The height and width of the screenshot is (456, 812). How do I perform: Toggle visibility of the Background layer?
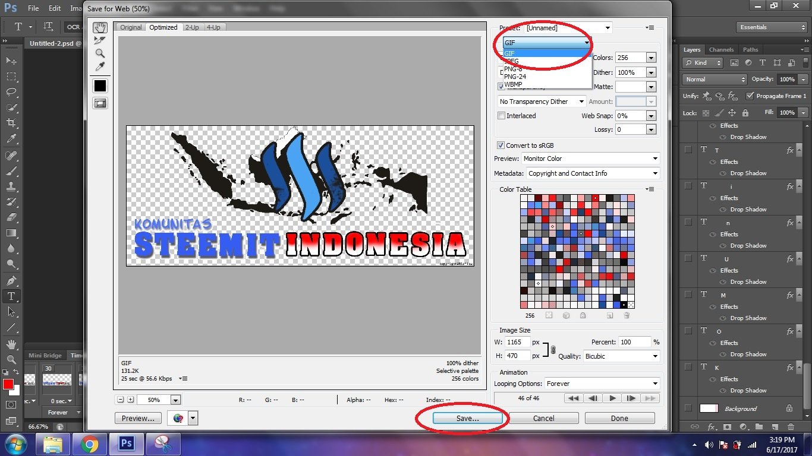(688, 408)
